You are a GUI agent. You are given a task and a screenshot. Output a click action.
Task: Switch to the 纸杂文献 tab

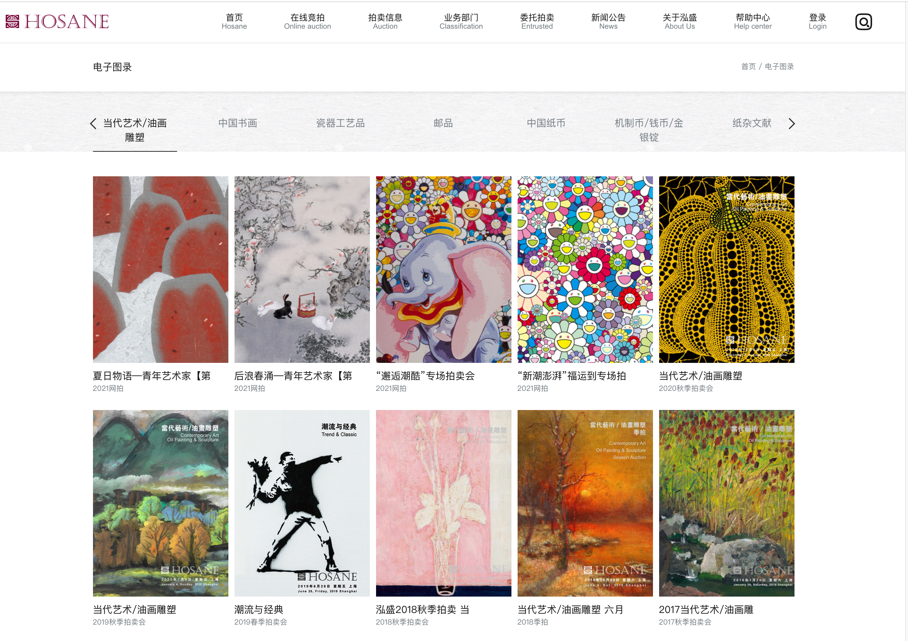coord(751,123)
